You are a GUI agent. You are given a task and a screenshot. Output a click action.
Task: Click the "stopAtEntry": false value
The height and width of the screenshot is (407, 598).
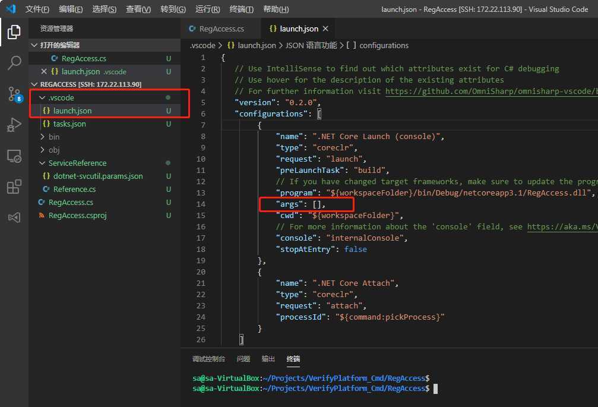[x=356, y=249]
